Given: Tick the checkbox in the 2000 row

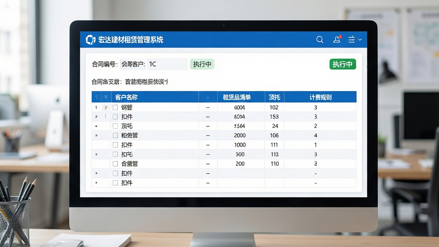Looking at the screenshot, I should [115, 135].
